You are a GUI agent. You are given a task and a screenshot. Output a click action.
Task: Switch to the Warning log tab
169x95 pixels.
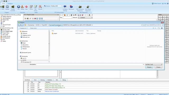(43, 80)
